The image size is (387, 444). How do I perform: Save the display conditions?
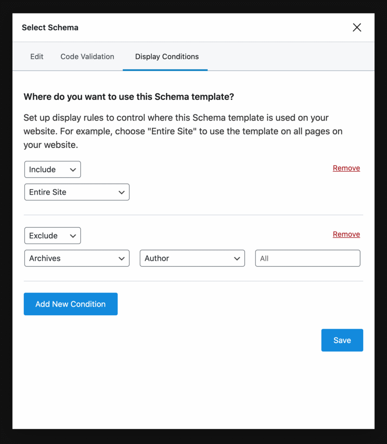point(342,340)
